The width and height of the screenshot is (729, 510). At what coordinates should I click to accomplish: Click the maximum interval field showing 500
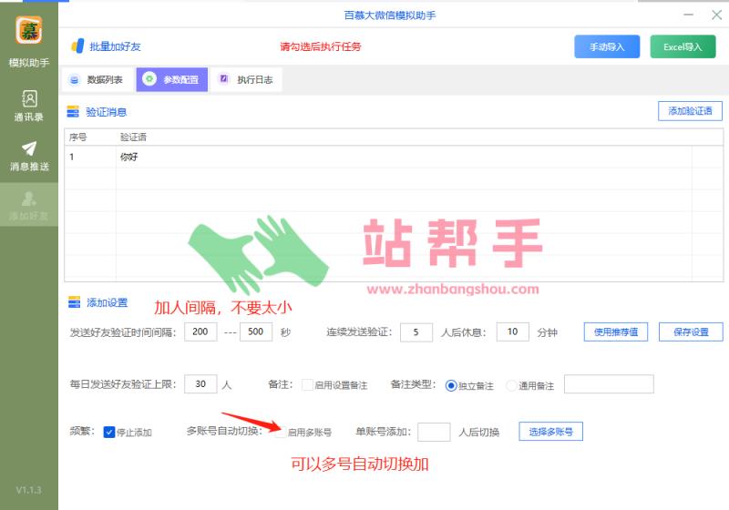(x=256, y=331)
